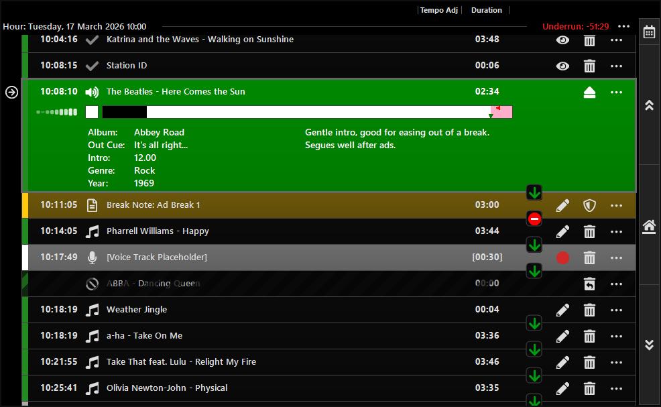Toggle segue arrow after Pharrell Williams - Happy
The height and width of the screenshot is (407, 661).
pyautogui.click(x=534, y=245)
